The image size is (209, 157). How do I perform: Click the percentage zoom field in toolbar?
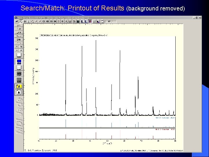[111, 21]
